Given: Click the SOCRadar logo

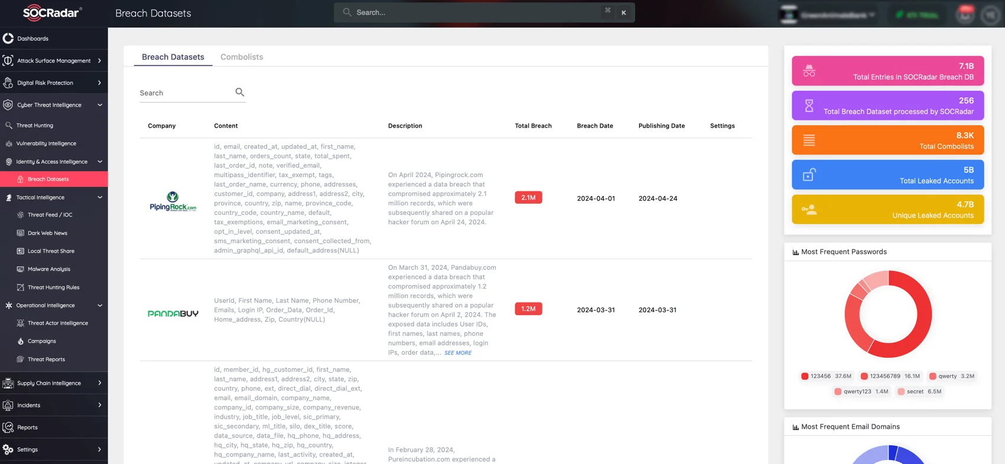Looking at the screenshot, I should [52, 12].
